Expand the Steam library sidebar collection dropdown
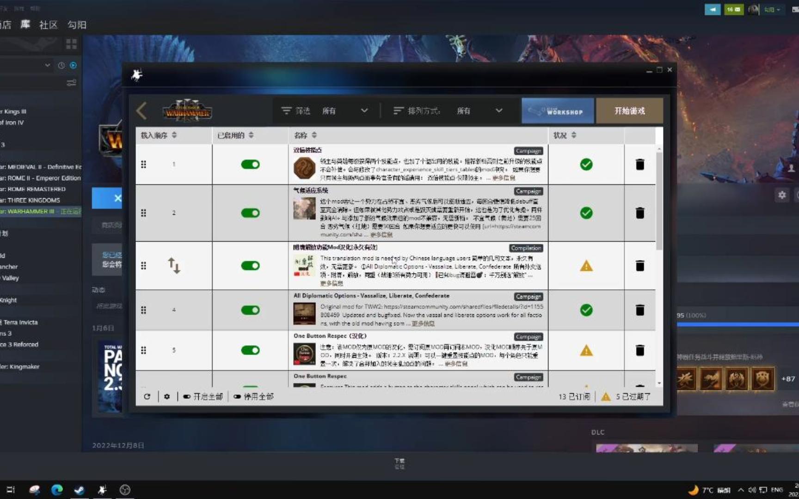Viewport: 799px width, 499px height. [x=48, y=65]
